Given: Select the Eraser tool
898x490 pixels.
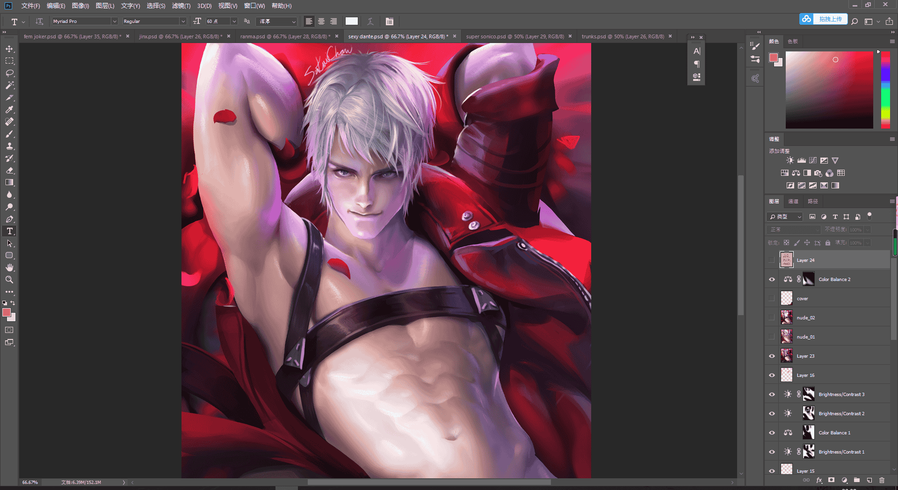Looking at the screenshot, I should coord(9,170).
